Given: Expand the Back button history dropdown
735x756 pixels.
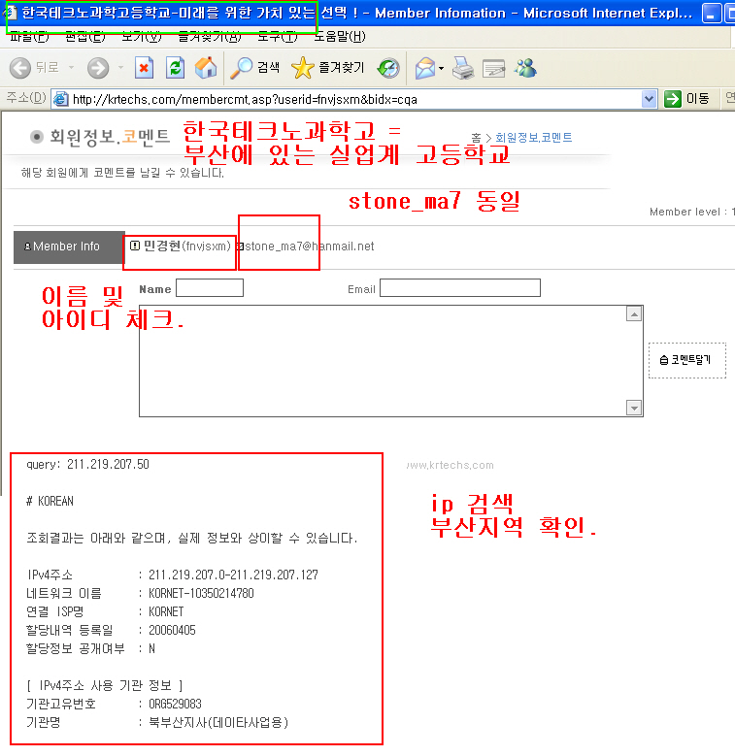Looking at the screenshot, I should (72, 68).
